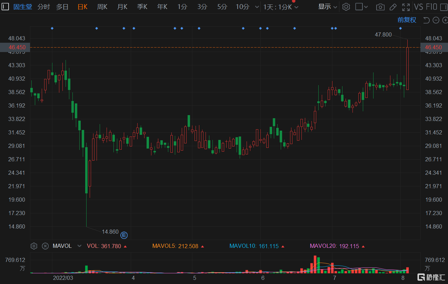Screen dimensions: 448x284
Task: Toggle the left sidebar panel icon
Action: 6,7
